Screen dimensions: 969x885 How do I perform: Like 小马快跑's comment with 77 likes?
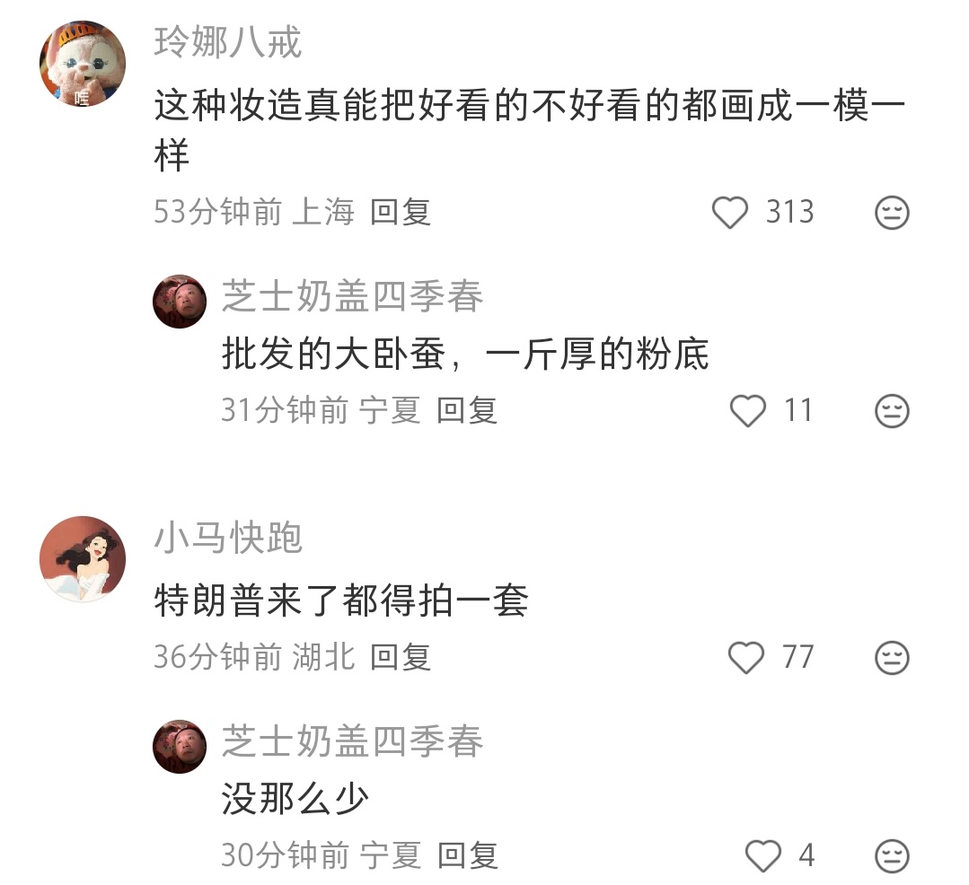pos(746,657)
